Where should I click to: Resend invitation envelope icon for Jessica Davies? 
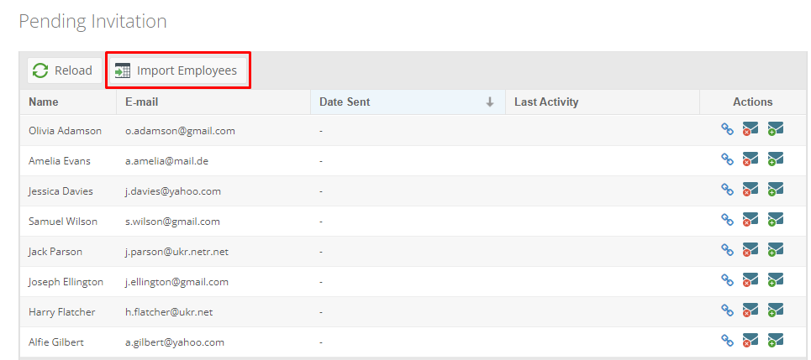(776, 190)
